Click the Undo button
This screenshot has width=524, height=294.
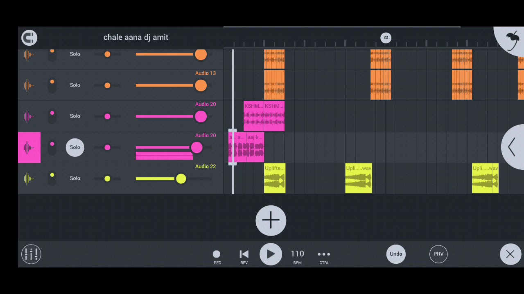click(x=396, y=254)
